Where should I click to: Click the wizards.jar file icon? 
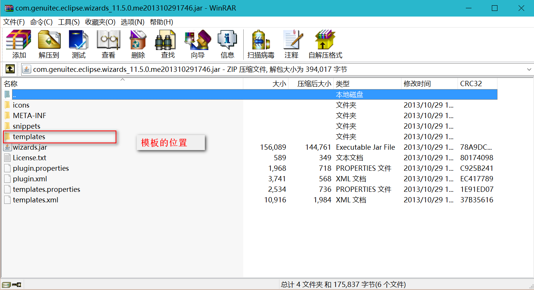coord(7,147)
